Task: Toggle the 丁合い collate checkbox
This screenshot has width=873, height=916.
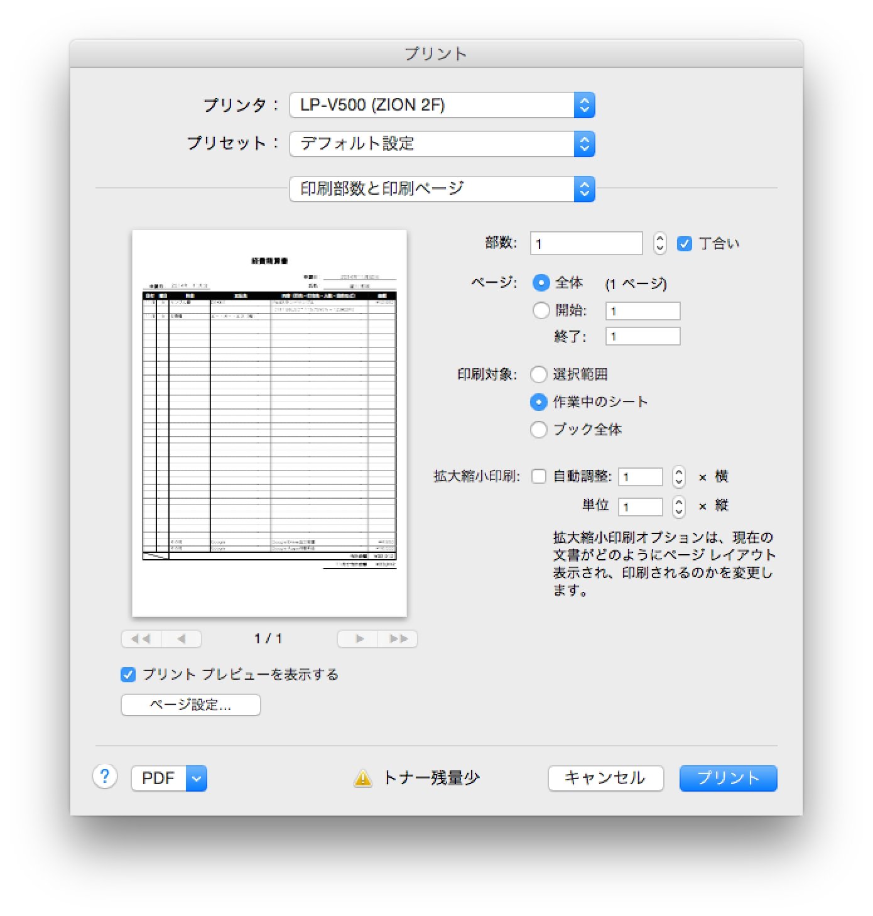Action: point(685,244)
